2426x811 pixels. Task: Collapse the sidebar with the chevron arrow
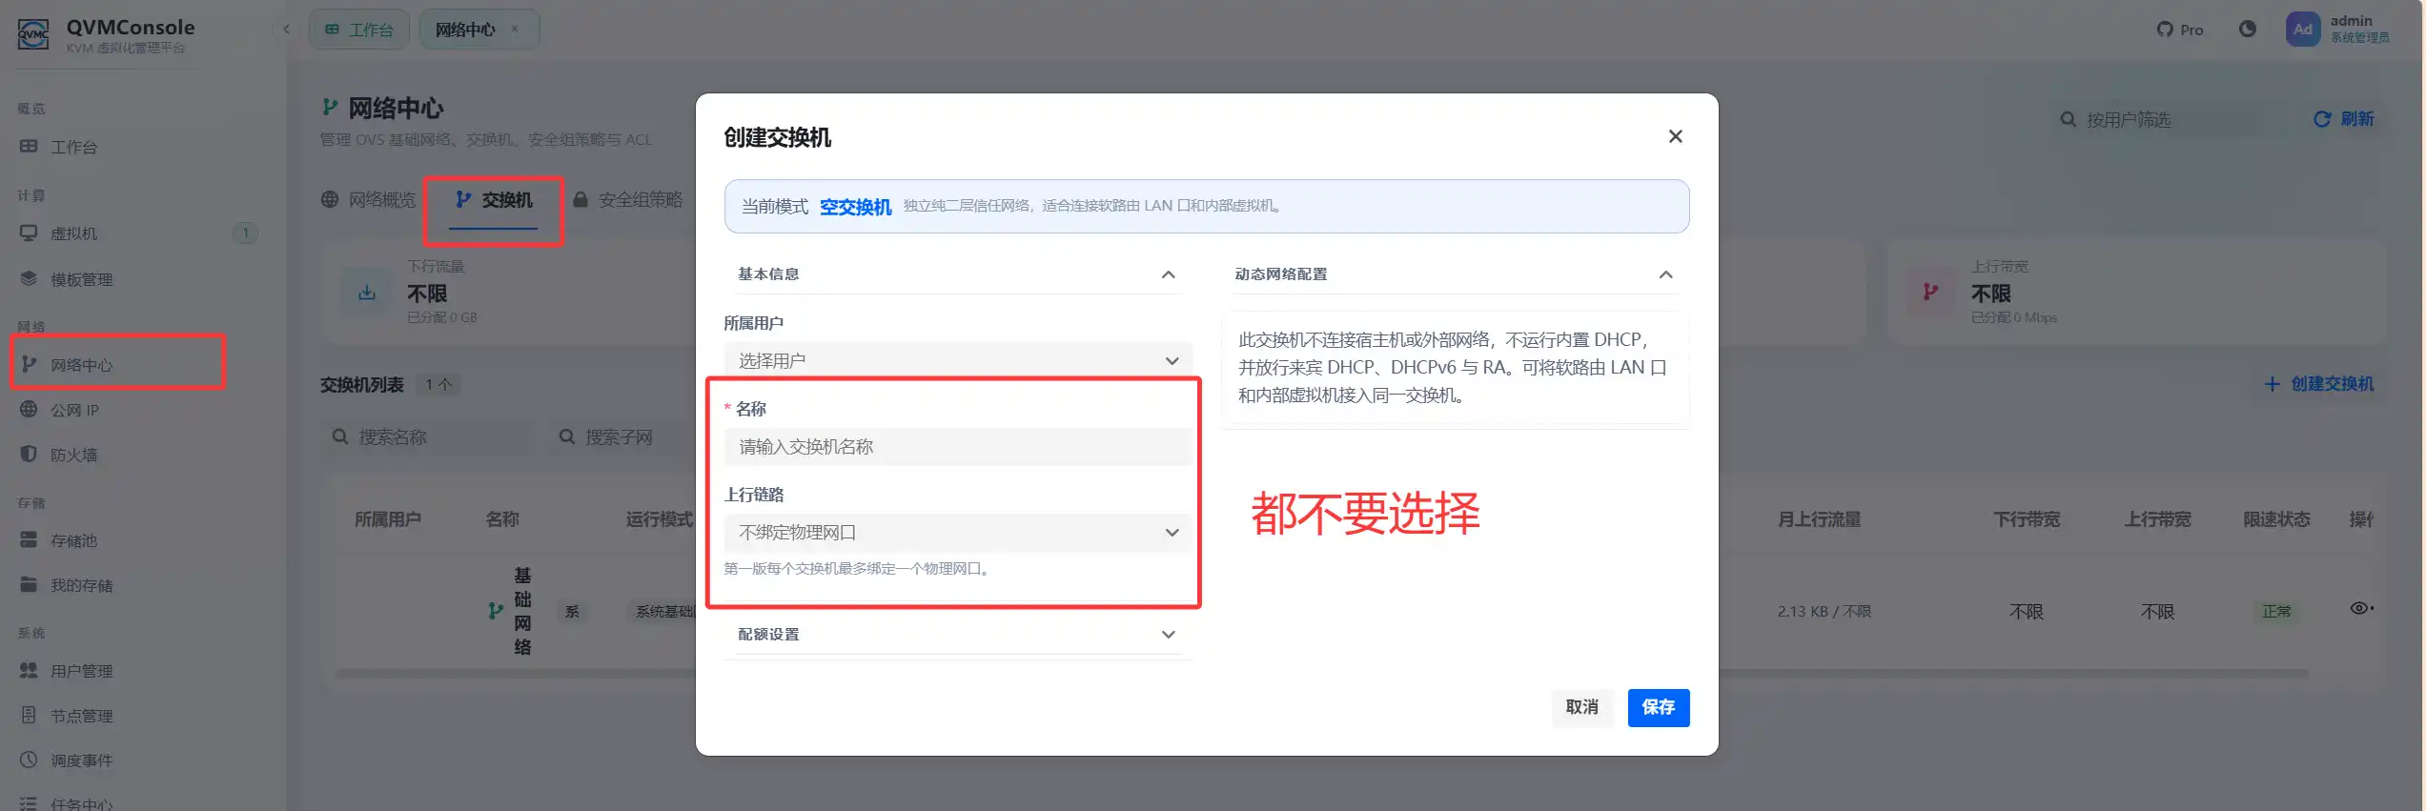[287, 30]
